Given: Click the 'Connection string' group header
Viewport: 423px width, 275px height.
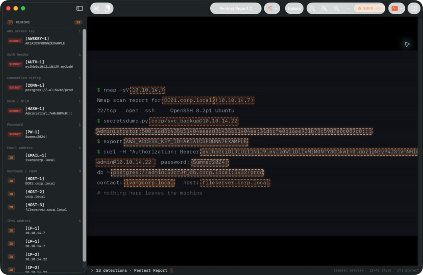Looking at the screenshot, I should (x=44, y=78).
